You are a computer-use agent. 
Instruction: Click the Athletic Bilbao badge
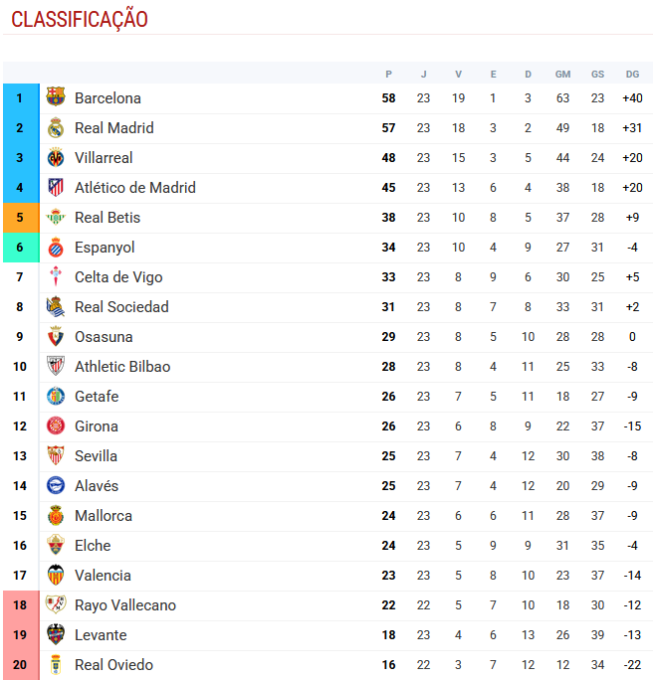[x=56, y=366]
